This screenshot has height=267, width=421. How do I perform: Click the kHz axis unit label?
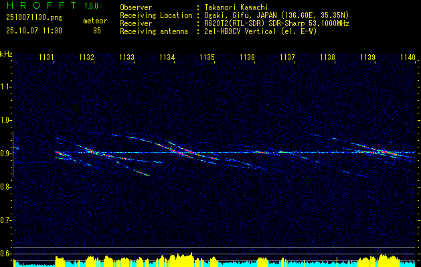click(6, 54)
